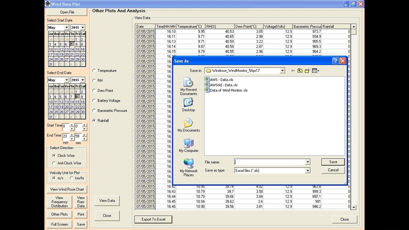The height and width of the screenshot is (230, 409).
Task: Open My Documents in the places bar
Action: coord(188,123)
